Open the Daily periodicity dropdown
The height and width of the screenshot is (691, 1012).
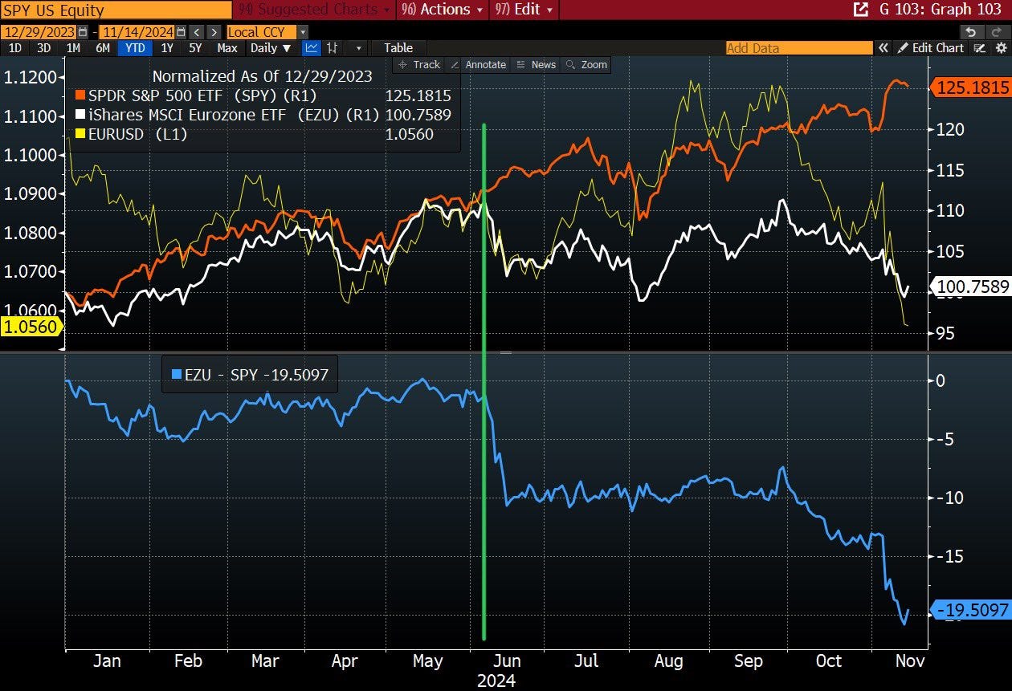270,48
